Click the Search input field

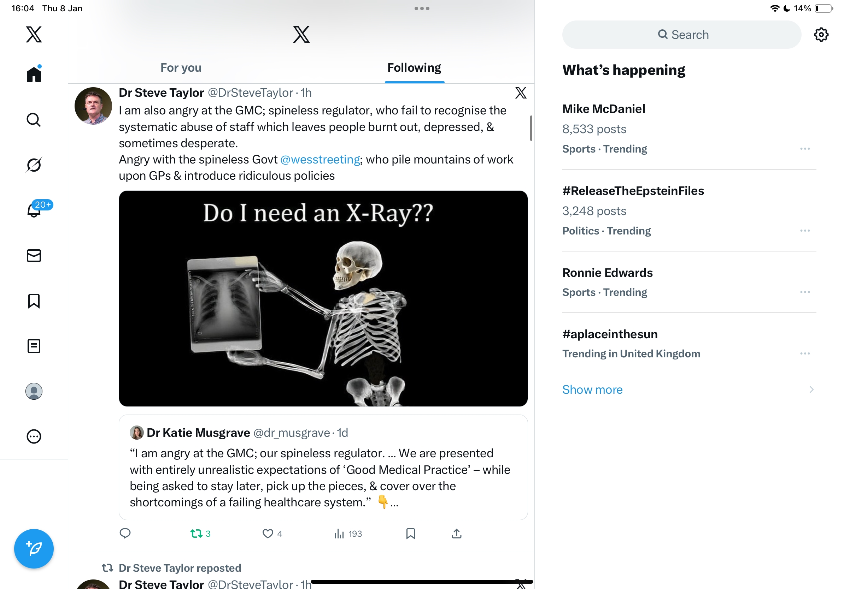point(682,35)
